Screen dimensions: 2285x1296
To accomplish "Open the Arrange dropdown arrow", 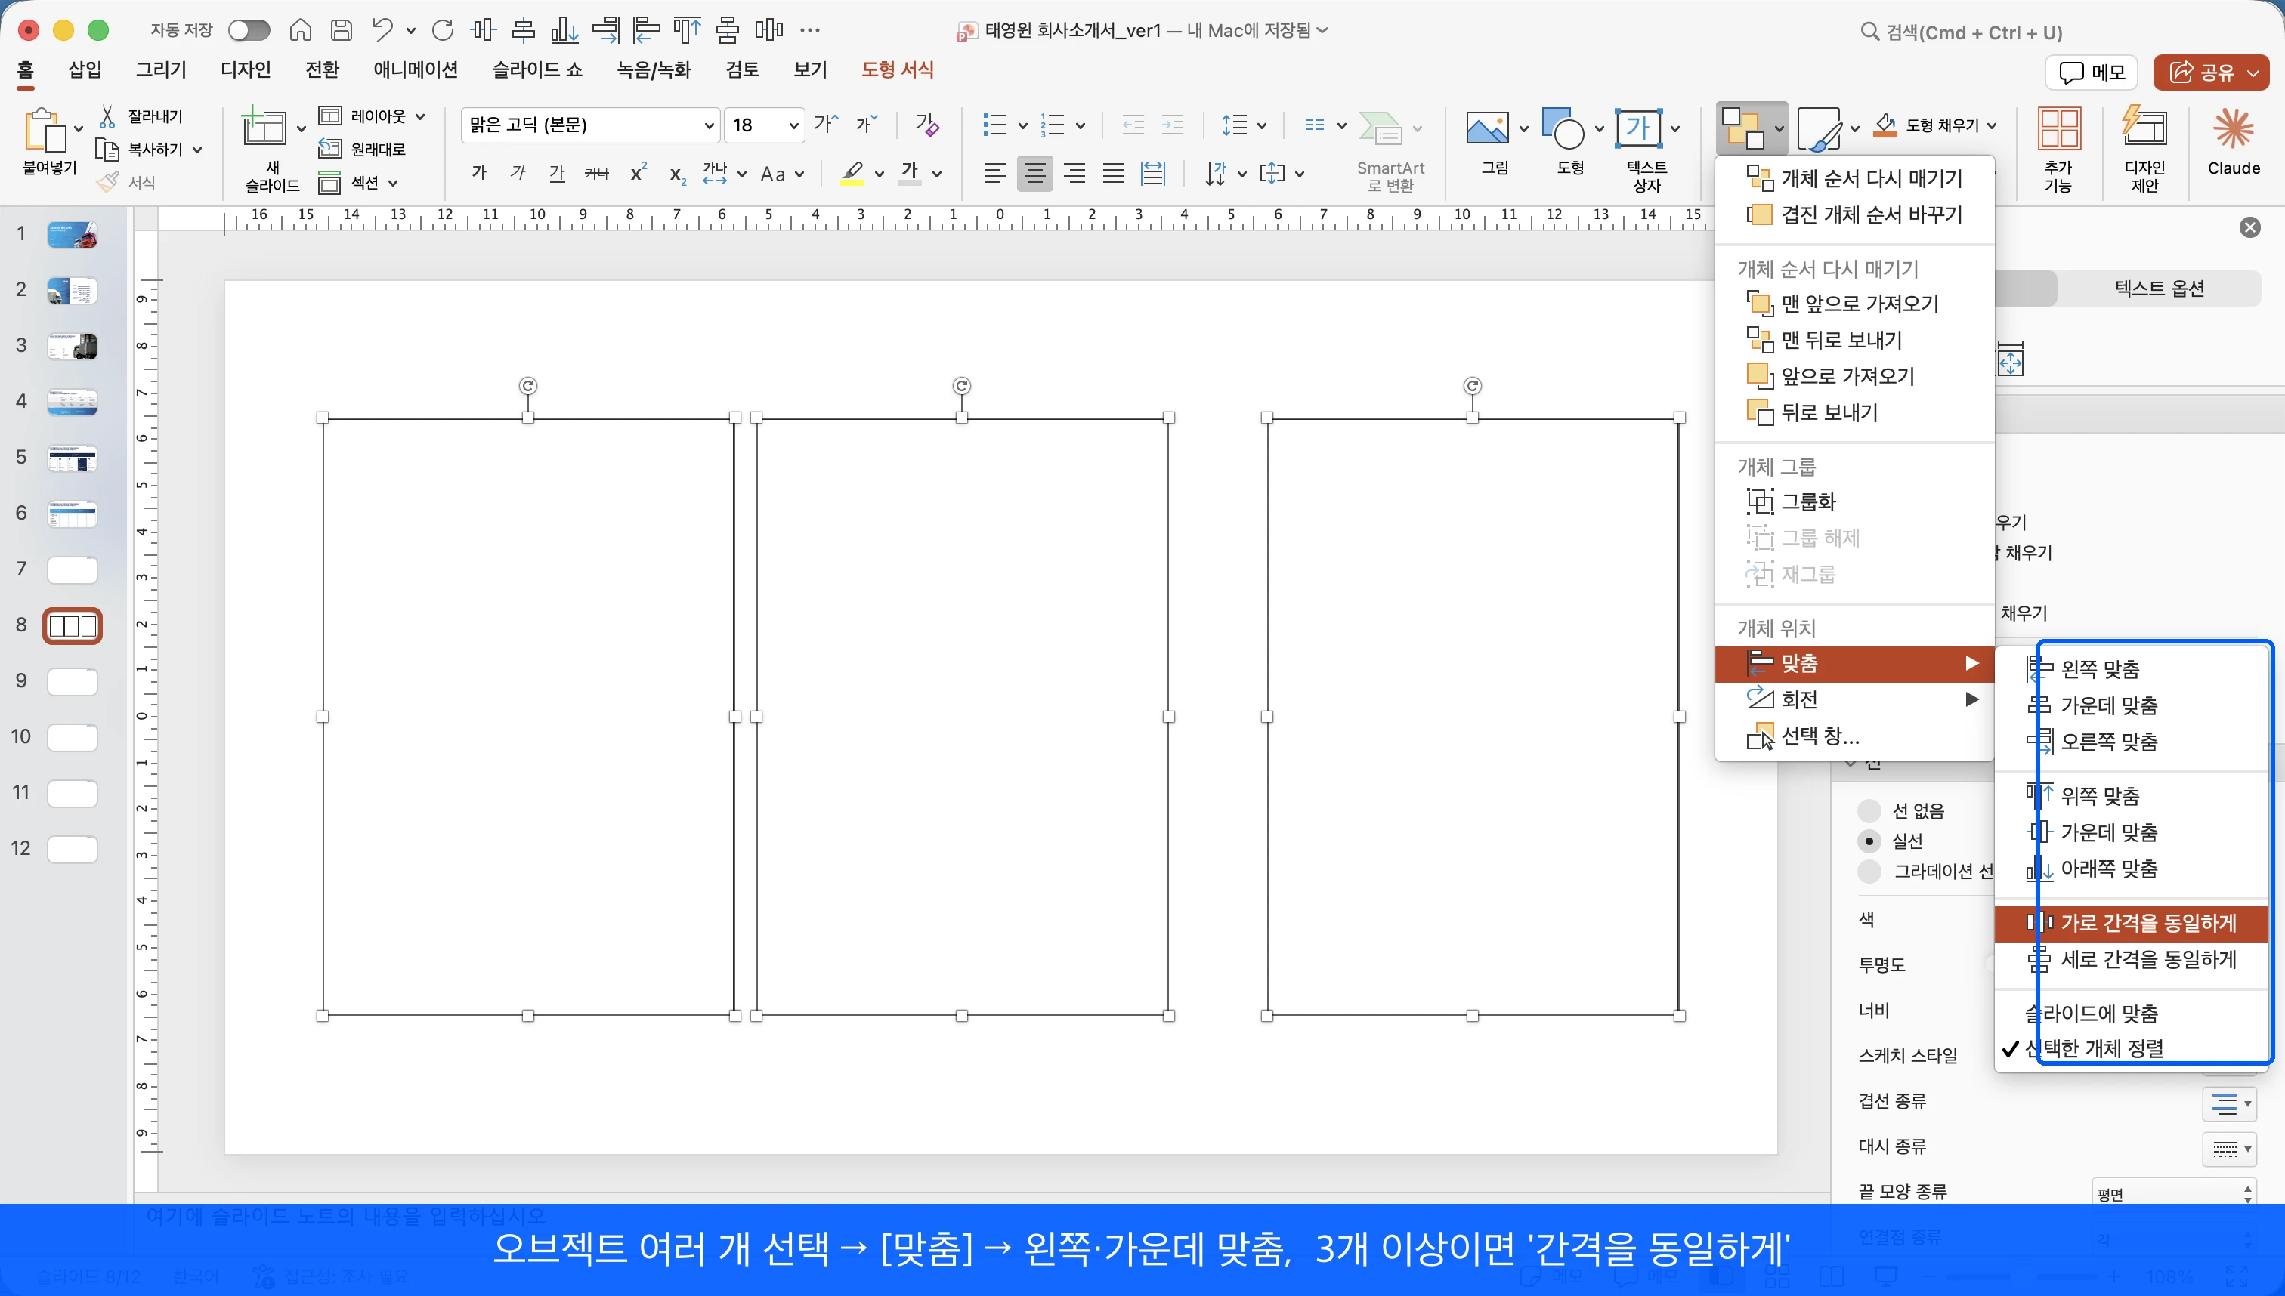I will click(1779, 129).
